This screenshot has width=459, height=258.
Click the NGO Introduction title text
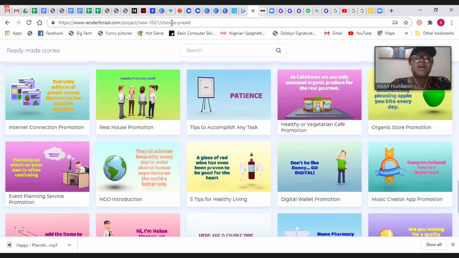click(120, 199)
